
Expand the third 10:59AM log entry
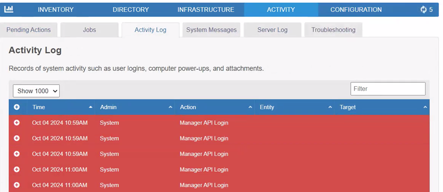pyautogui.click(x=16, y=154)
